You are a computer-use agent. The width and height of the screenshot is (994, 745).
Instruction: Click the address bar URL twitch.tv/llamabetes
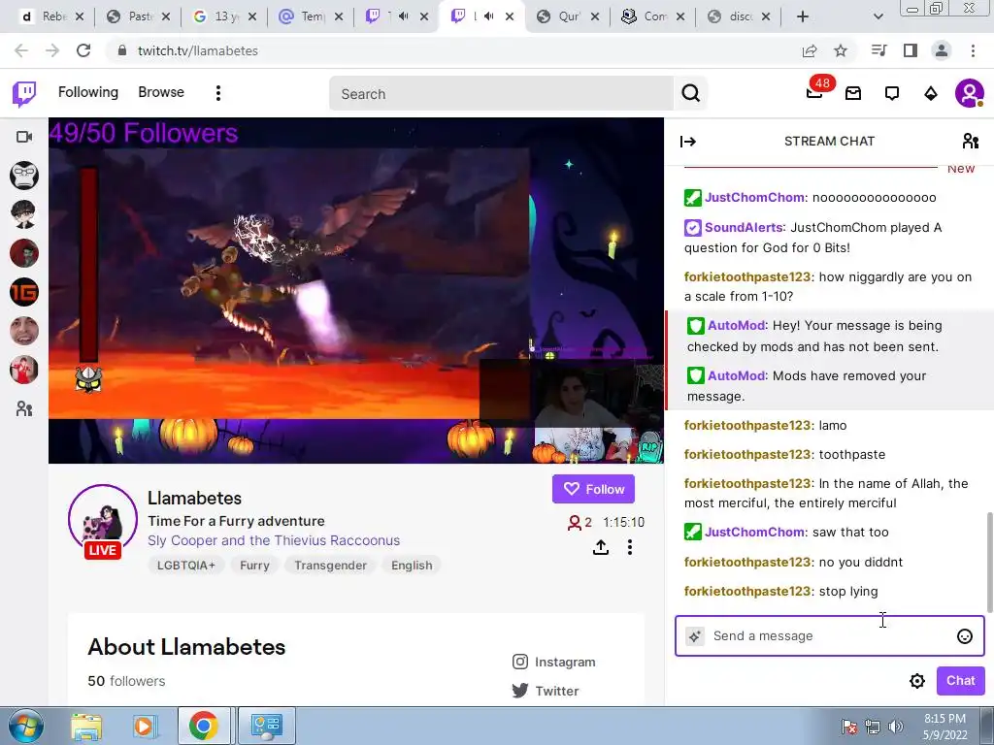[x=198, y=50]
